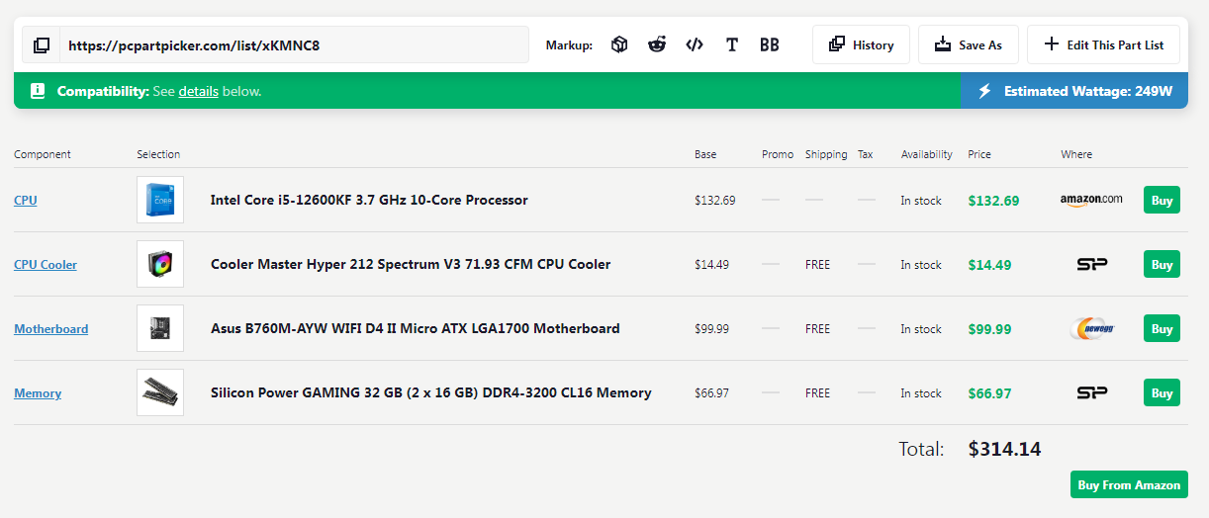Viewport: 1209px width, 518px height.
Task: Click the SP logo in Memory row
Action: coord(1092,392)
